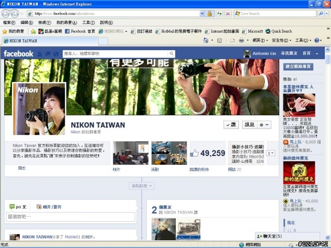
Task: Select the 相片/影片 photo/video composer tab
Action: [49, 207]
